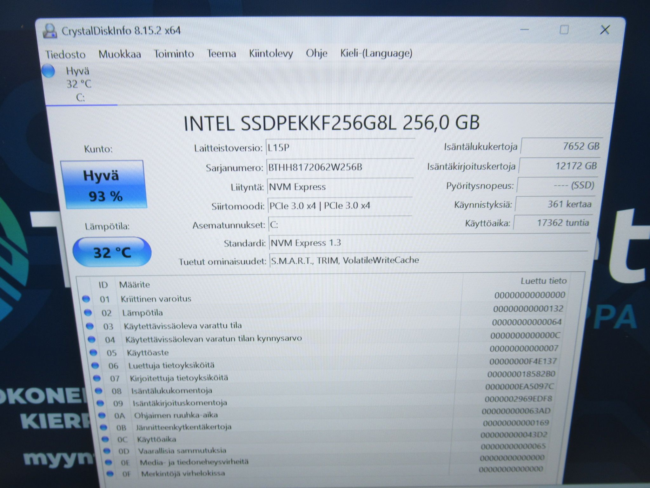
Task: Click status dot beside Kriittinen varoitus
Action: [86, 299]
